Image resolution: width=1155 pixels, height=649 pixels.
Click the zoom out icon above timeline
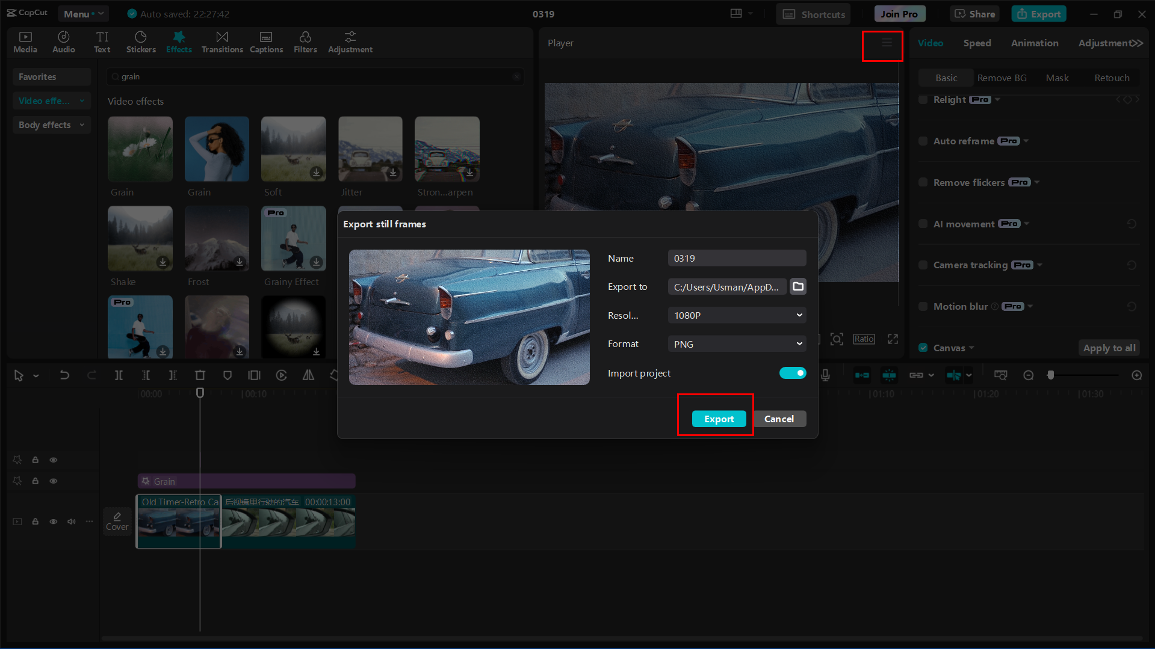coord(1028,375)
